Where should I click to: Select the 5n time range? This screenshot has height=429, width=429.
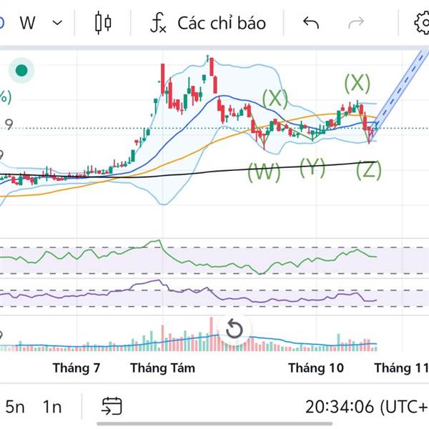coord(15,407)
